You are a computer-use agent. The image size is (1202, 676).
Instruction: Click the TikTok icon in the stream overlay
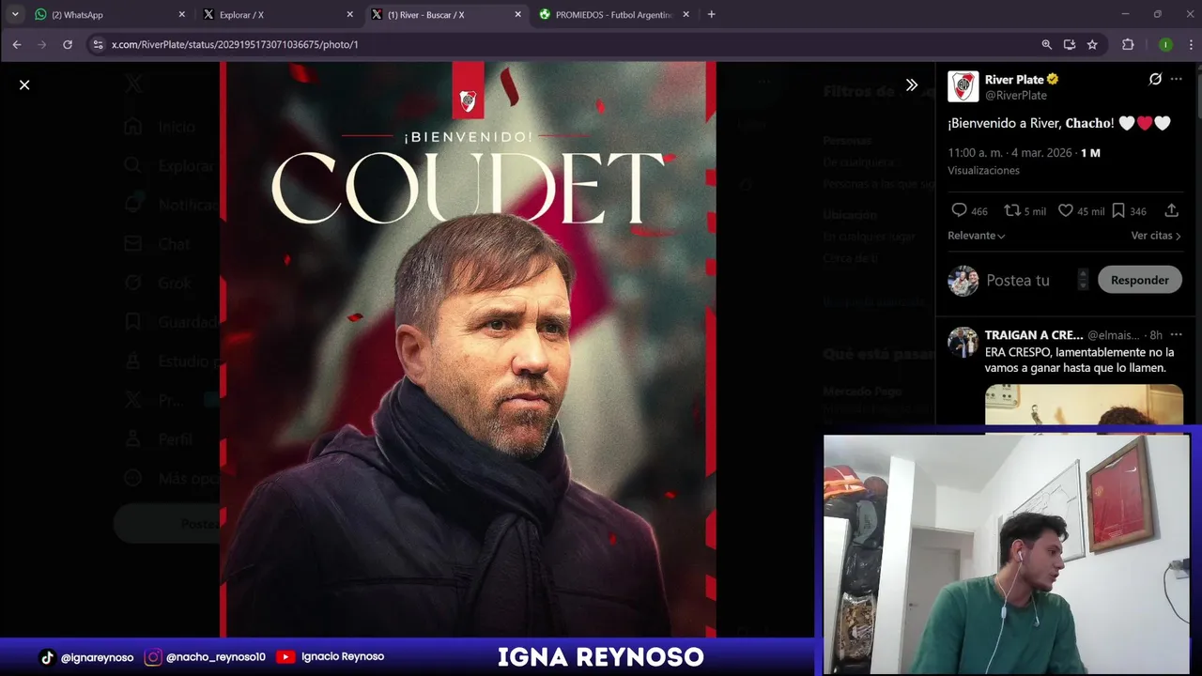[x=47, y=657]
